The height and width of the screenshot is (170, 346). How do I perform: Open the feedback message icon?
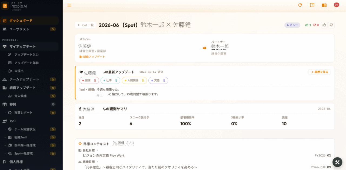[312, 5]
